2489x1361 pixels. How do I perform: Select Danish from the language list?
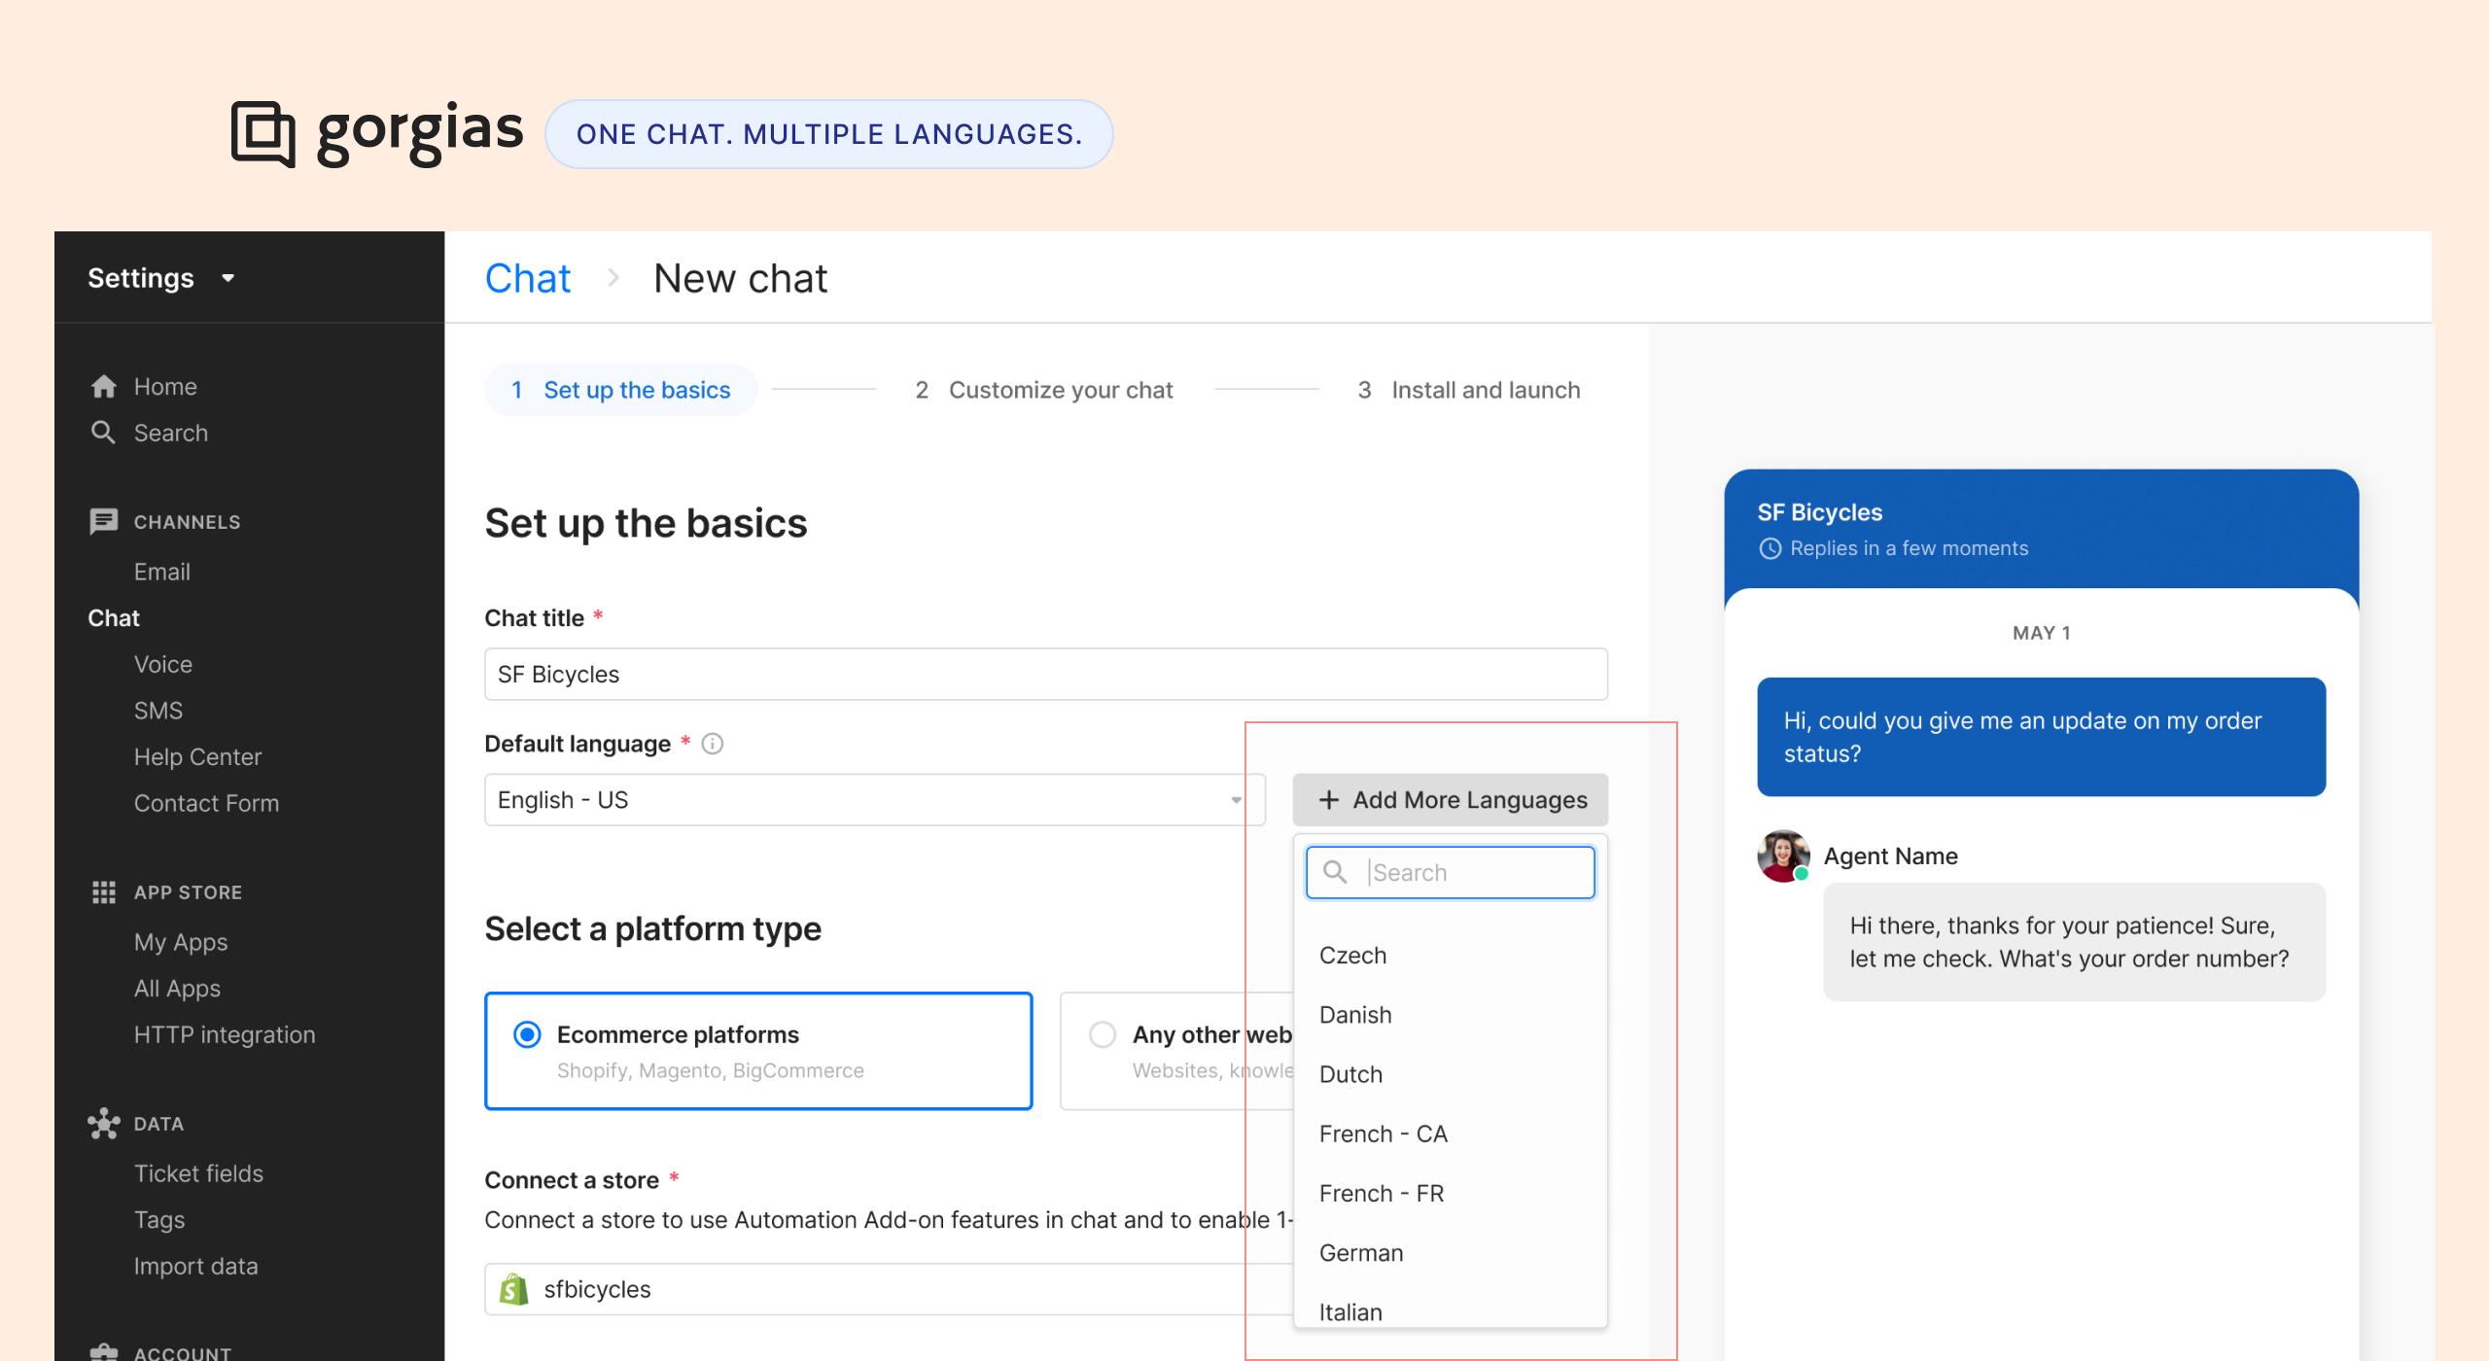1450,1015
